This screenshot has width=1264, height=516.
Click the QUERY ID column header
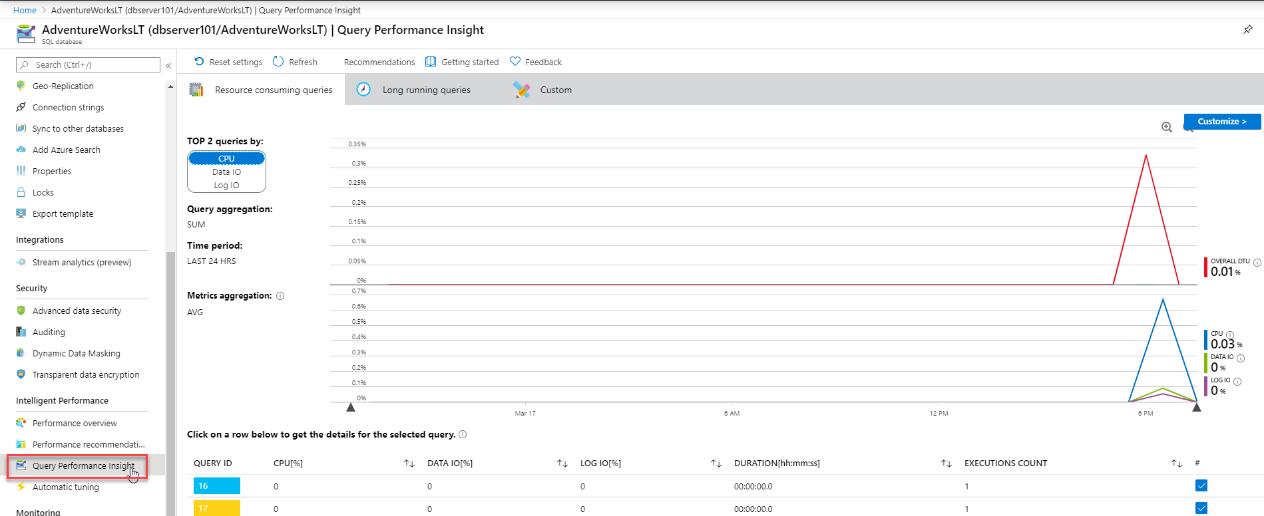[213, 463]
